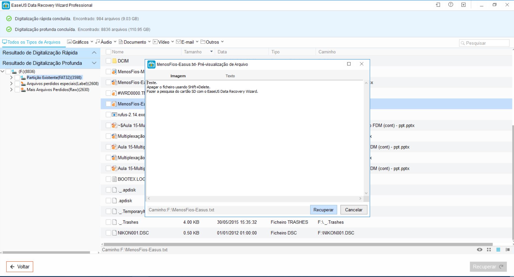
Task: Click the Arquivos perdidos especiais icon
Action: 23,84
